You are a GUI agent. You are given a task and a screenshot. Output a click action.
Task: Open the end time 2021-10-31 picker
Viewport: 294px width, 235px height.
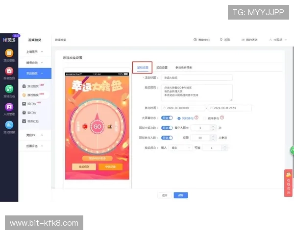230,108
